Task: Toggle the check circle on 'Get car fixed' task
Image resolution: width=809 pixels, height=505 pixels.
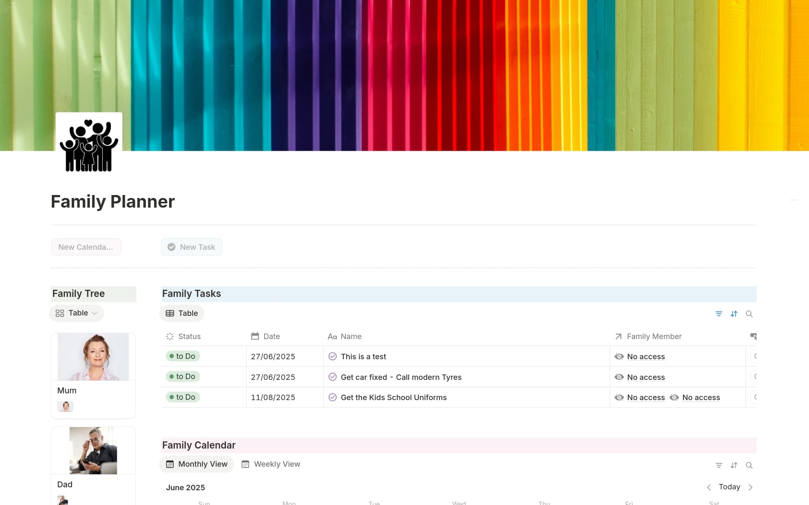Action: pos(333,377)
